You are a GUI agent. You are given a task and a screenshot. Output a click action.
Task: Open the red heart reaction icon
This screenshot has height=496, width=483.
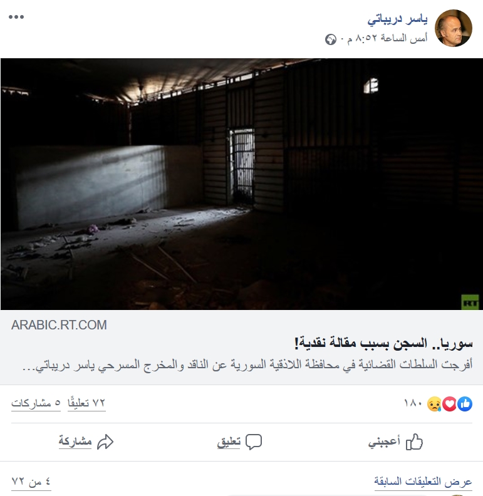(449, 404)
